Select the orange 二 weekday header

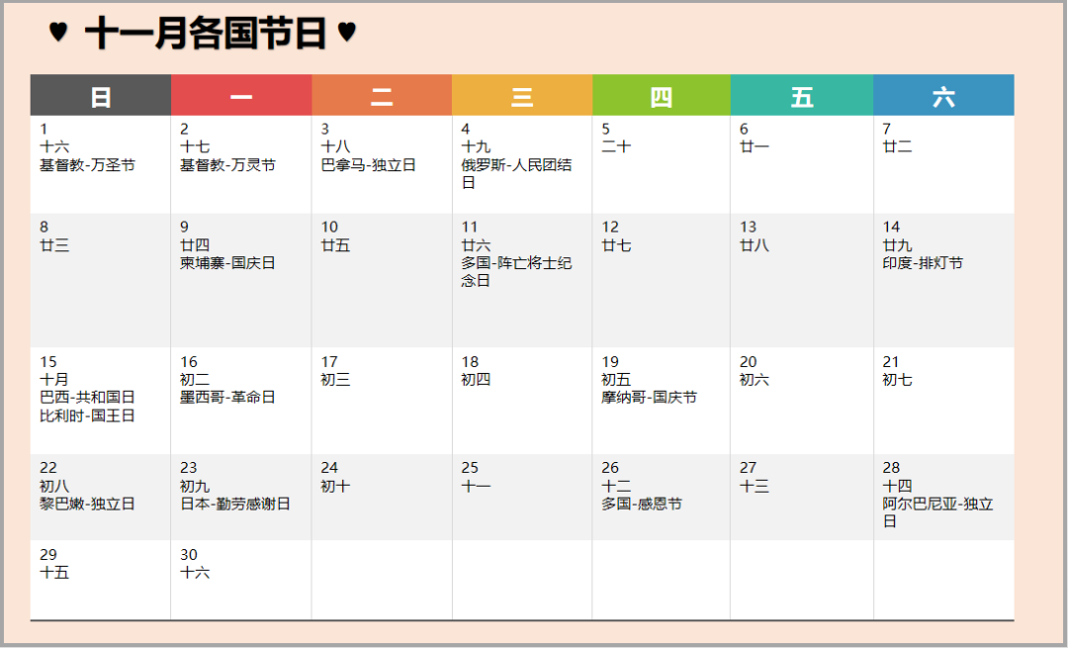click(x=382, y=95)
